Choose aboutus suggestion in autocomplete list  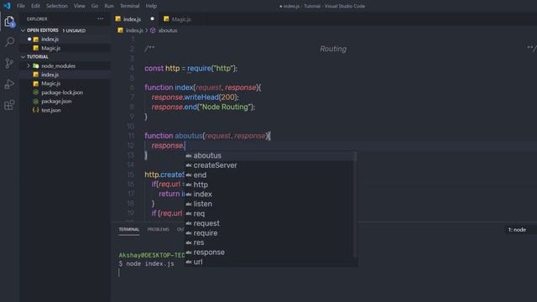(270, 156)
